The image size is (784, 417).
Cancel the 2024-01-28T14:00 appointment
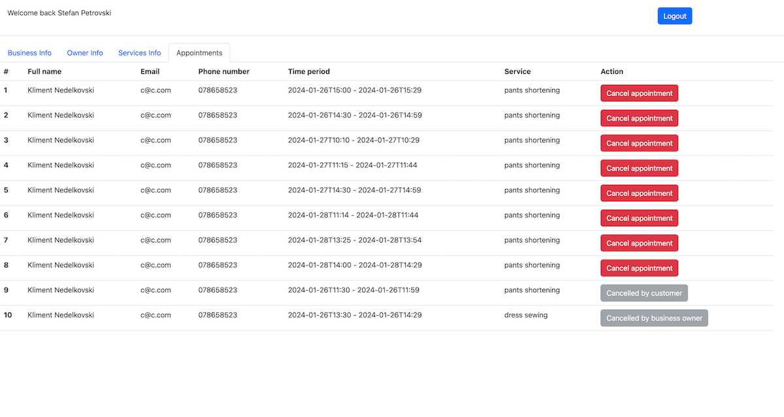coord(639,268)
